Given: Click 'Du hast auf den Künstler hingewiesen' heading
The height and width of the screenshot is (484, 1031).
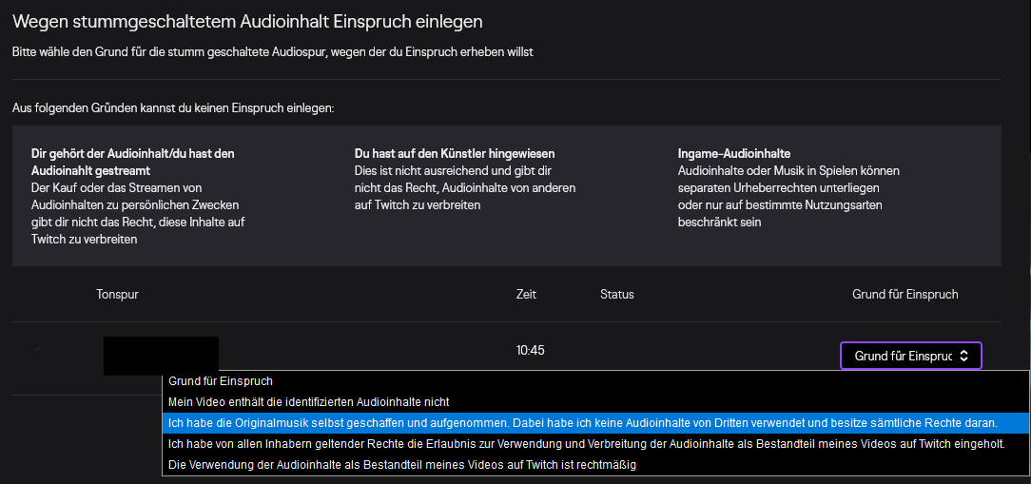Looking at the screenshot, I should [454, 153].
